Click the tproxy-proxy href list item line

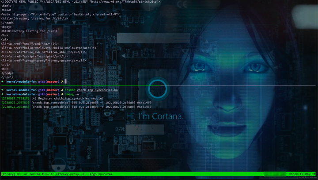pos(44,61)
